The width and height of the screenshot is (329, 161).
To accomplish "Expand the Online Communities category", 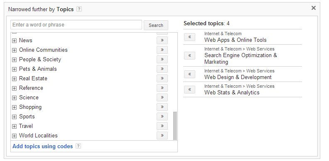I will click(x=14, y=50).
